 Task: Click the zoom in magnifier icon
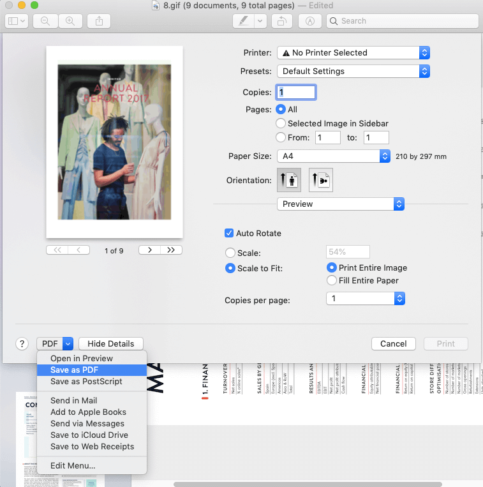pos(70,20)
